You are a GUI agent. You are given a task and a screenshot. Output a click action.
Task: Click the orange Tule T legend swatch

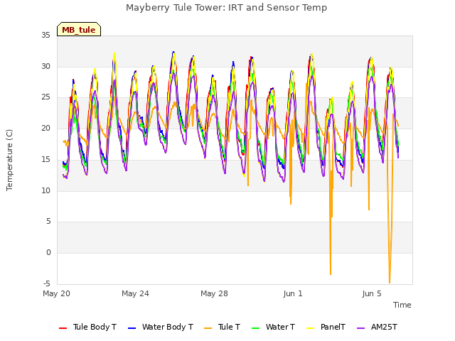point(208,328)
